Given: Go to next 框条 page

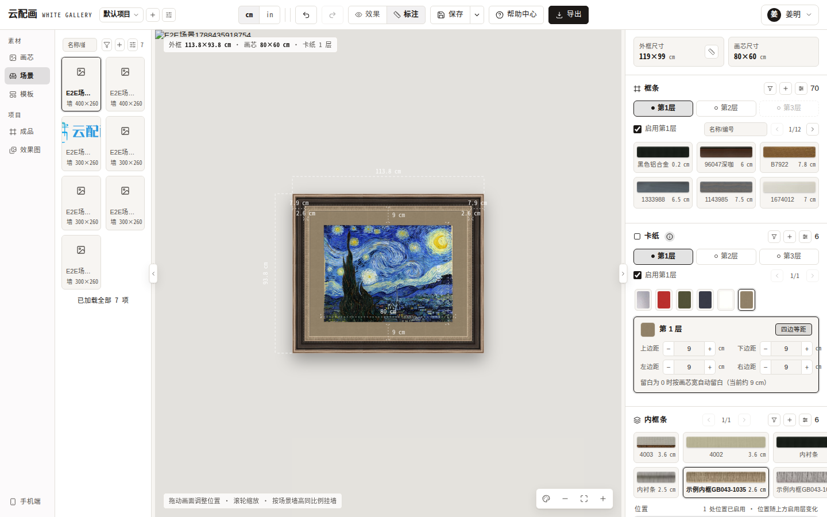Looking at the screenshot, I should [813, 129].
